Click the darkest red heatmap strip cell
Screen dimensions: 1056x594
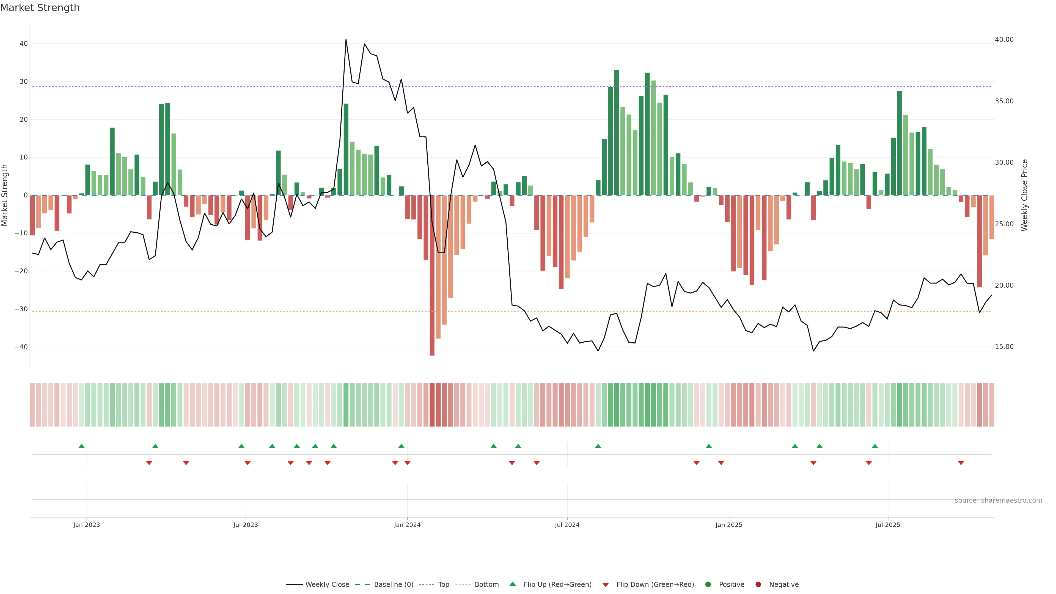click(432, 405)
